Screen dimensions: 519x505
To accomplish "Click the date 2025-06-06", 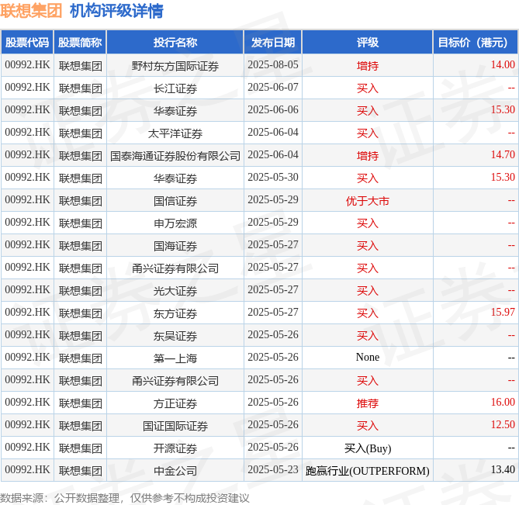I will pos(273,110).
